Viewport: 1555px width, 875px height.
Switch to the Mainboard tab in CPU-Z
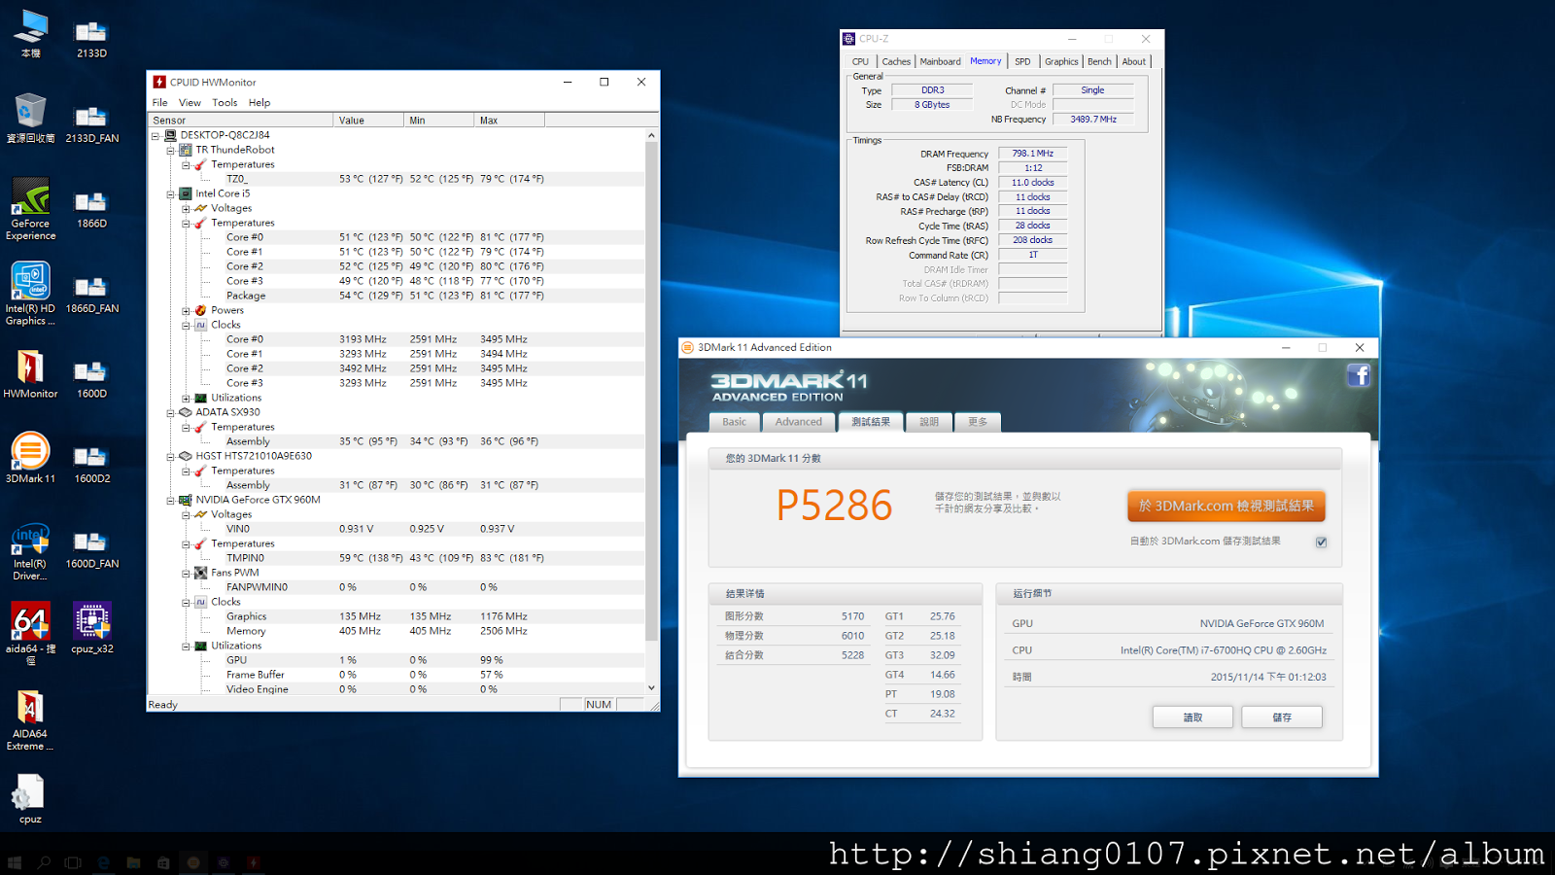(x=940, y=61)
